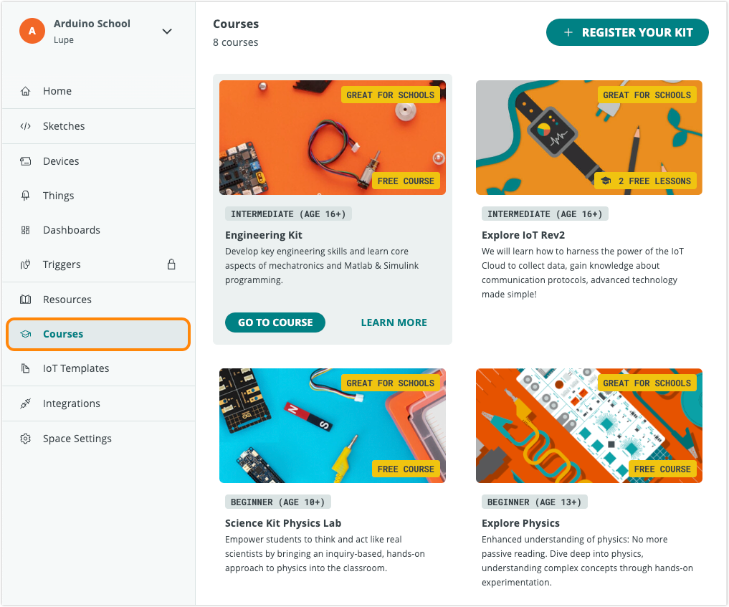Click the Things bell-shaped sidebar icon

pos(26,195)
